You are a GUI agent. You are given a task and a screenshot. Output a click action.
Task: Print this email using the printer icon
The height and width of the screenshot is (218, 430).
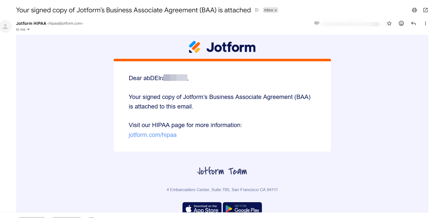tap(414, 10)
